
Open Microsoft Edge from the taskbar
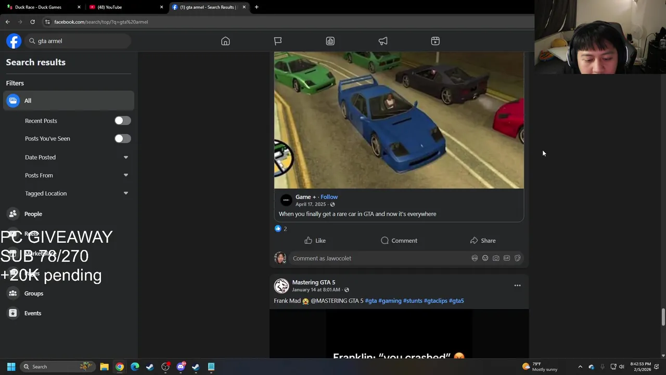[135, 367]
